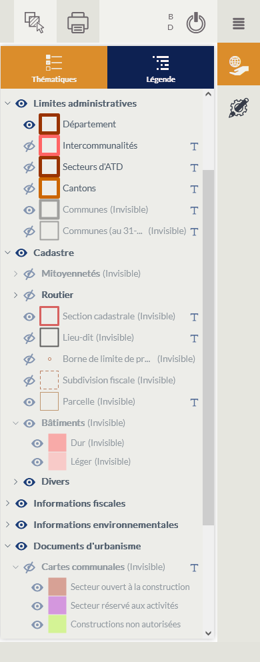Screen dimensions: 260x662
Task: Click the selection tool icon in the top toolbar
Action: pos(35,22)
